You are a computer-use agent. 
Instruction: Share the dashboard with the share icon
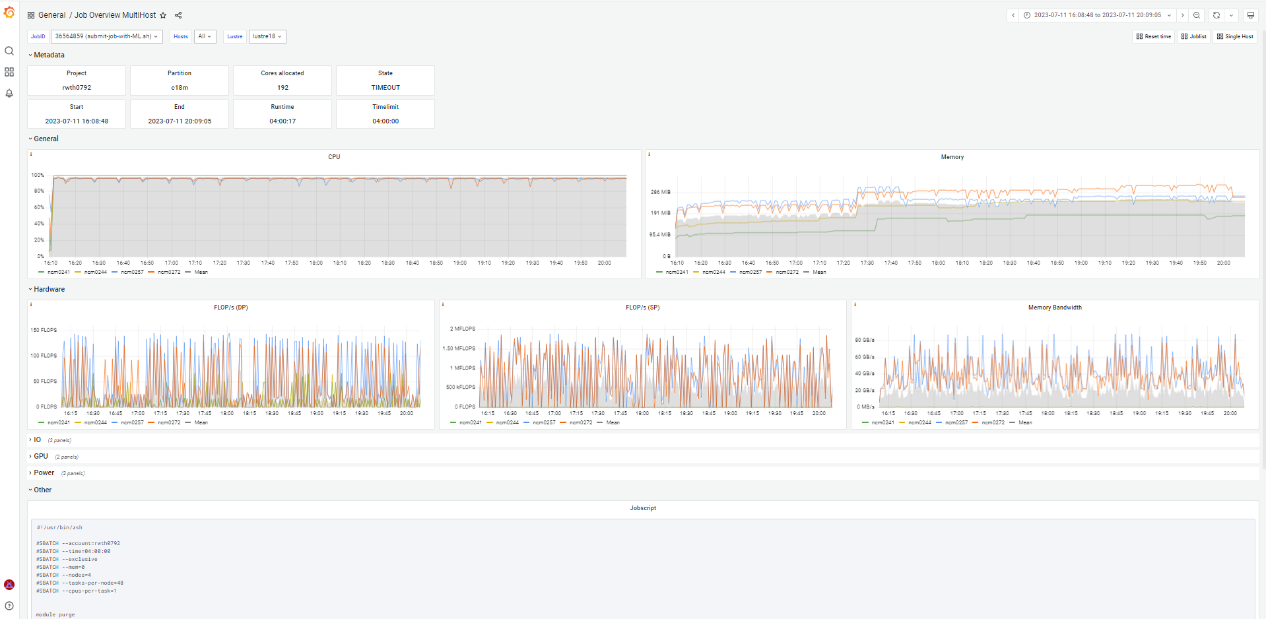[x=178, y=15]
